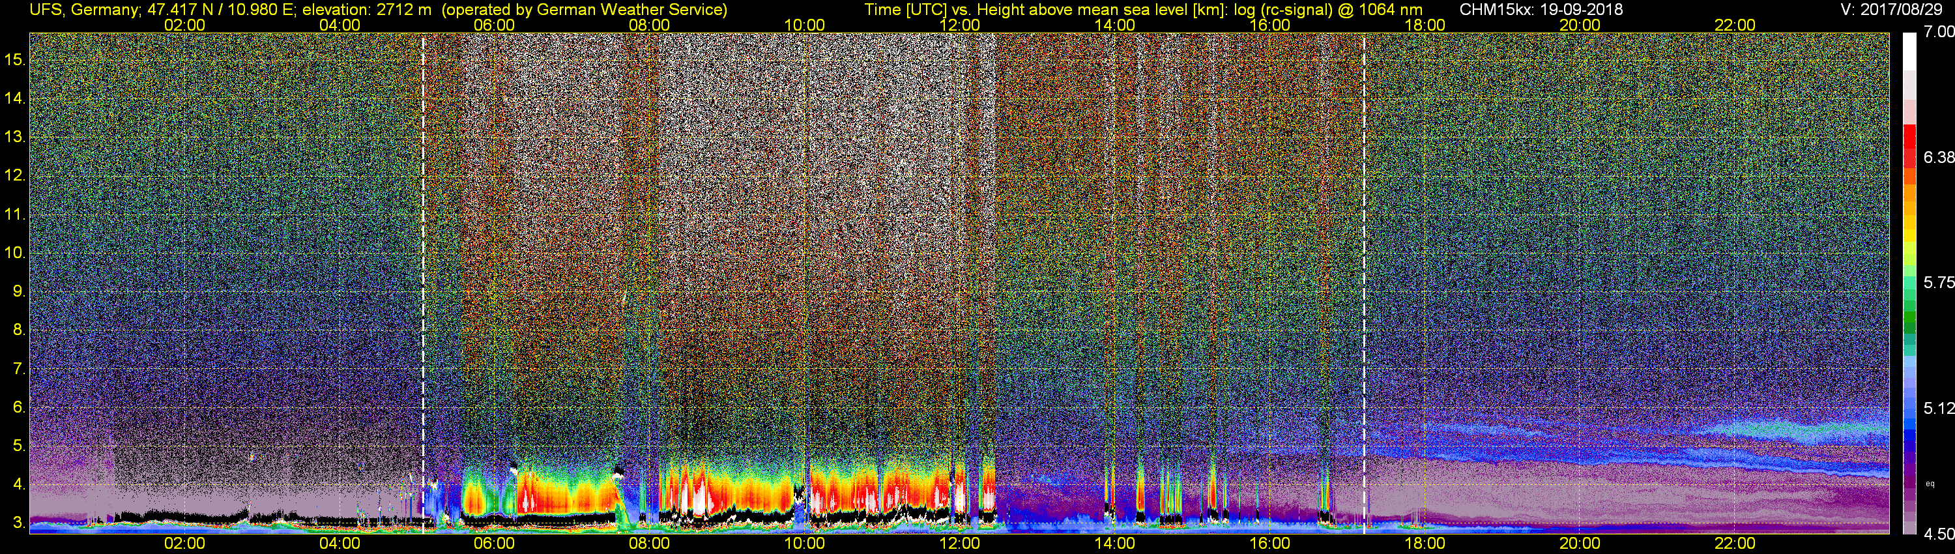Click the colorbar value 4.50
This screenshot has height=554, width=1955.
point(1938,534)
